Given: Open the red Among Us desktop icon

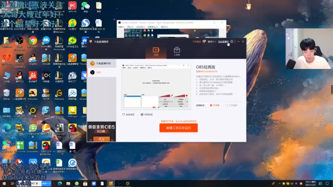Looking at the screenshot, I should pos(72,130).
